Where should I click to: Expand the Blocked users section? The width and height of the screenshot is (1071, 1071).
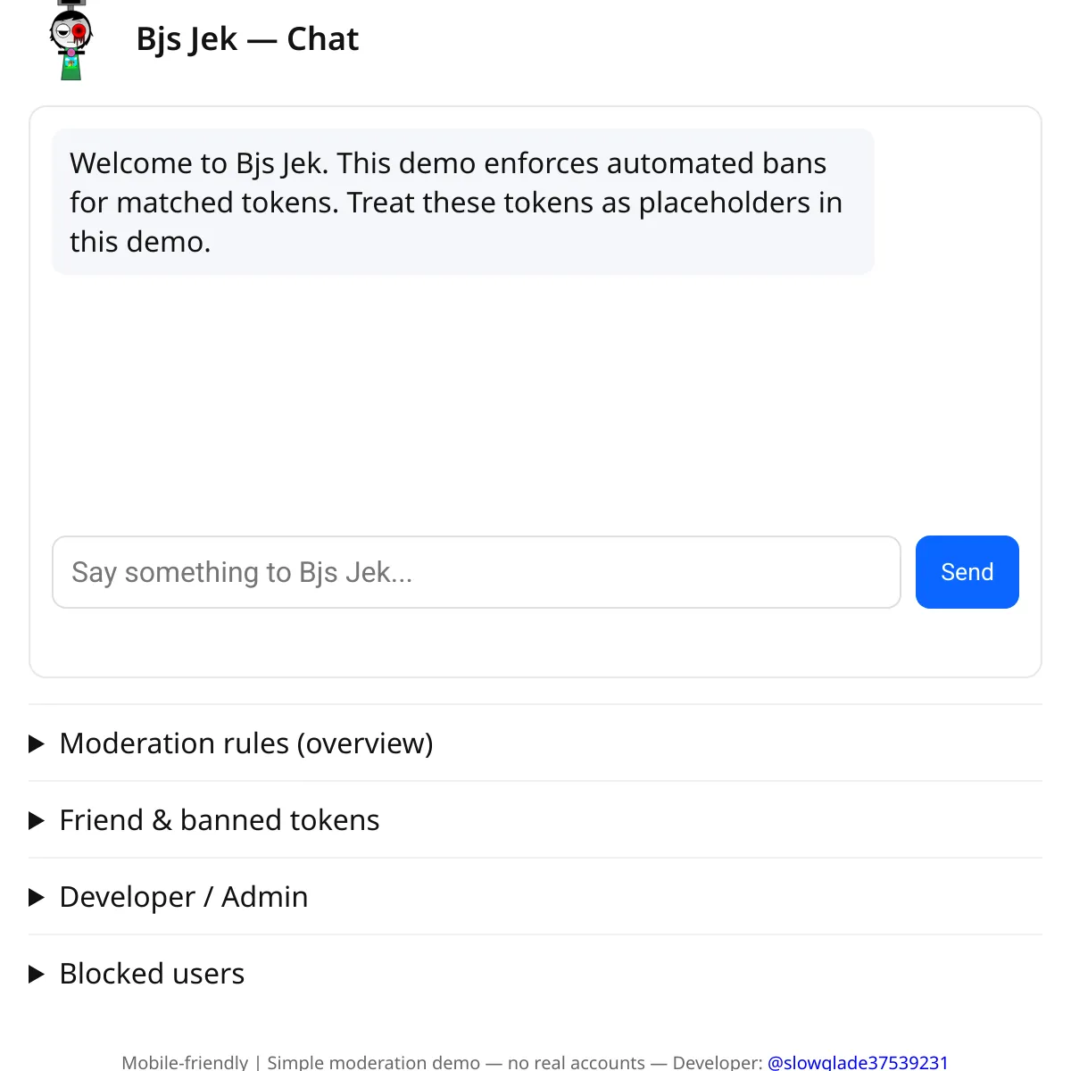click(x=152, y=974)
